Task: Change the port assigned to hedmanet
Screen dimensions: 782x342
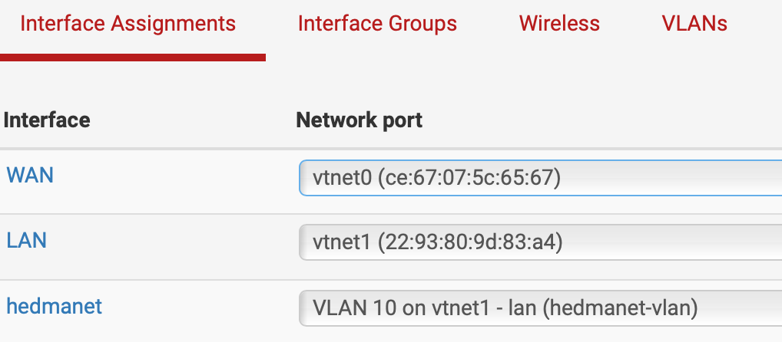Action: (539, 309)
